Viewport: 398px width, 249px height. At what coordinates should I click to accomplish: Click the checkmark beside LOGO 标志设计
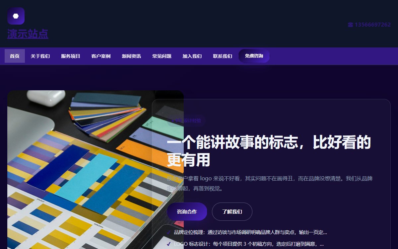tap(169, 244)
